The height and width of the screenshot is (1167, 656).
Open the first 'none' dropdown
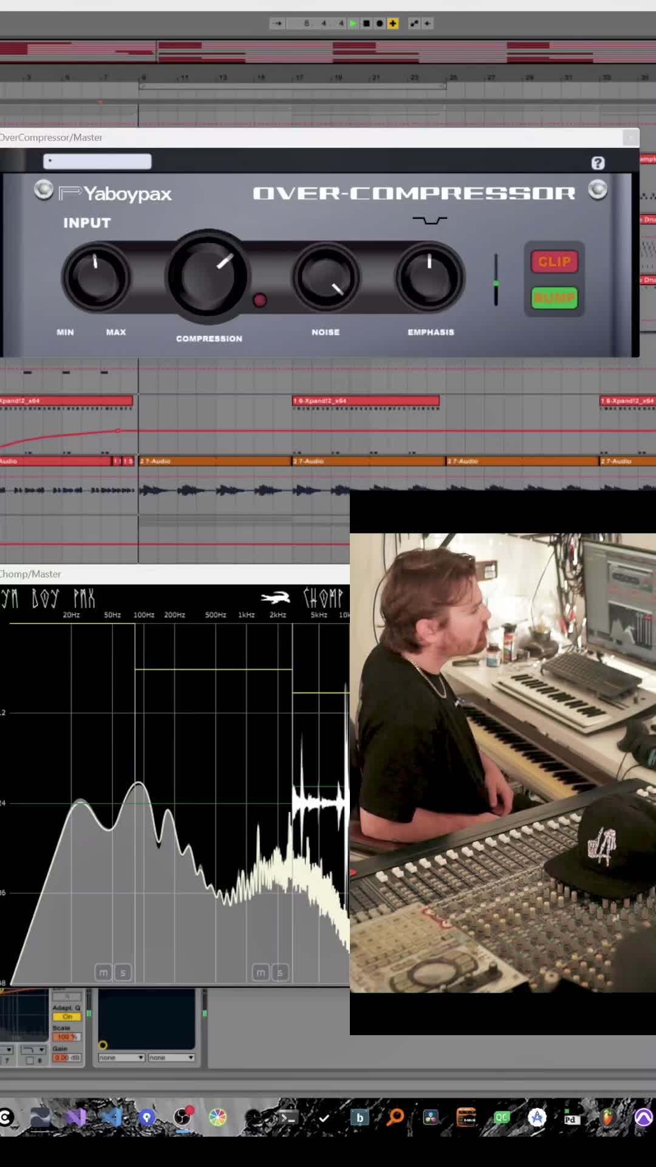(x=121, y=1058)
